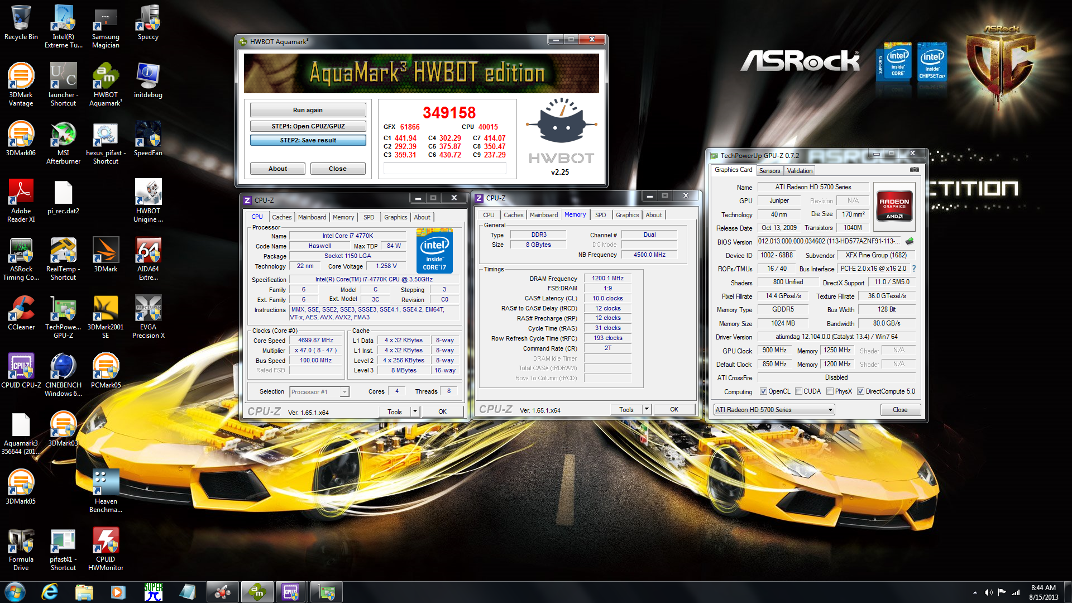Click Close button in Aquamark window
Viewport: 1072px width, 603px height.
[x=338, y=169]
